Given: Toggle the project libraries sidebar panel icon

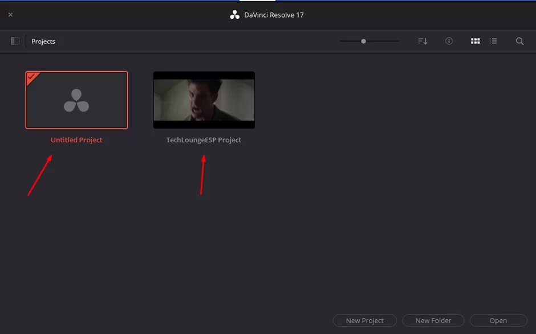Looking at the screenshot, I should [15, 41].
